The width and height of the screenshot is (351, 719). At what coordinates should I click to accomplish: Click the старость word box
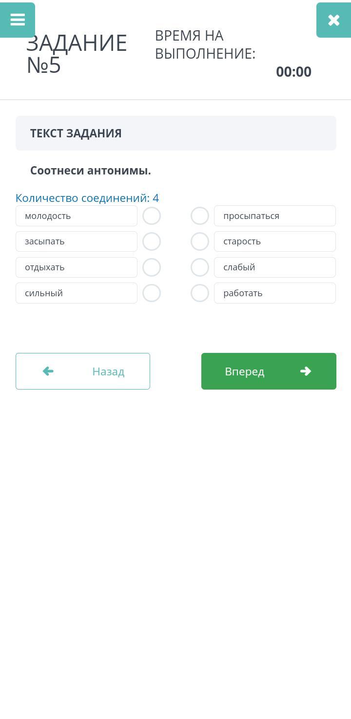pyautogui.click(x=275, y=241)
